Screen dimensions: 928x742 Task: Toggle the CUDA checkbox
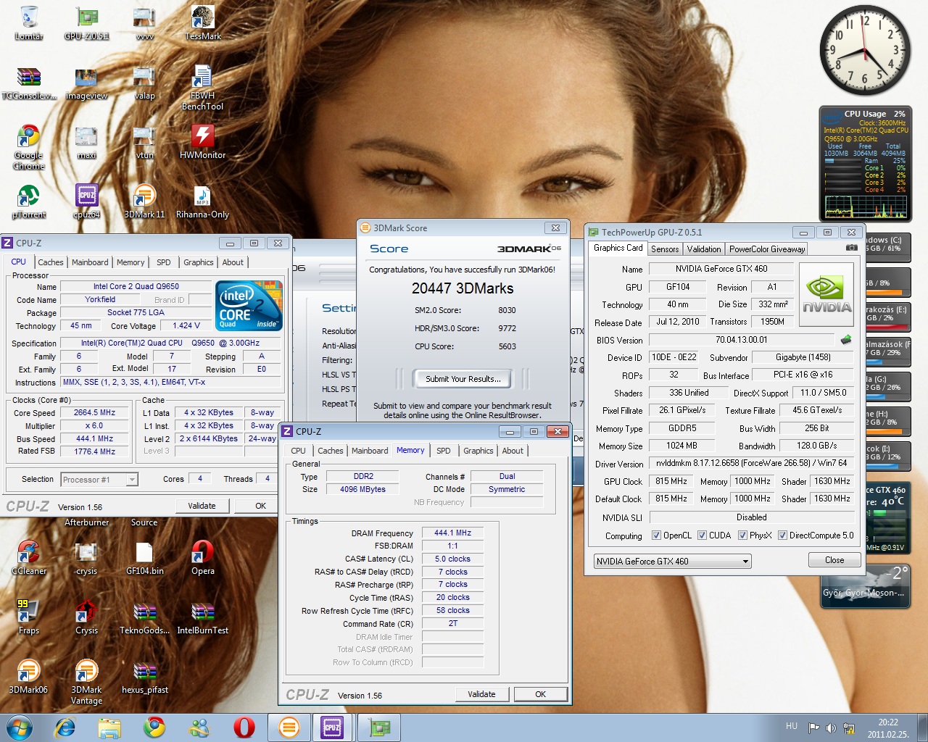tap(702, 535)
